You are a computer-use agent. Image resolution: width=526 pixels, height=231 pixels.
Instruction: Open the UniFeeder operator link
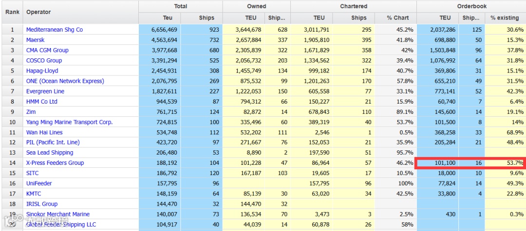tap(39, 183)
